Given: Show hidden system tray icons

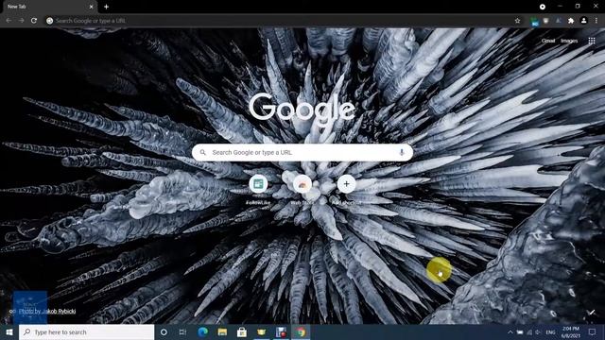Looking at the screenshot, I should pos(510,331).
